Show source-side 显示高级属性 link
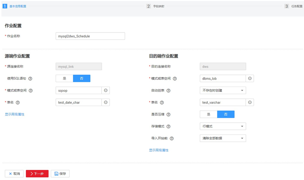This screenshot has width=304, height=180. tap(15, 114)
